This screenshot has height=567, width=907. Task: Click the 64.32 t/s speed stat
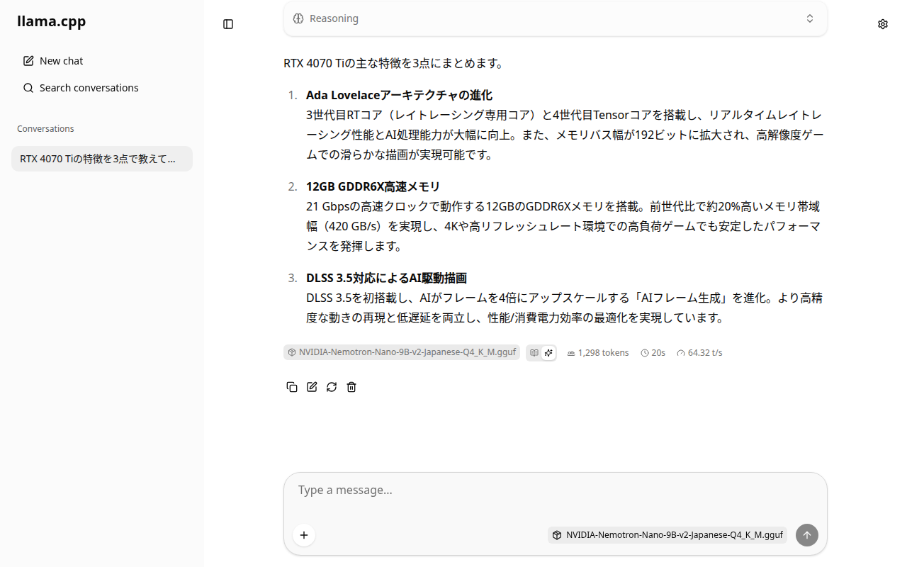(x=699, y=352)
